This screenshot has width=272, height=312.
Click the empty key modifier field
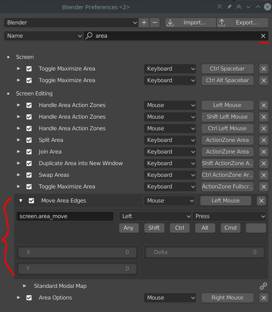coord(256,228)
